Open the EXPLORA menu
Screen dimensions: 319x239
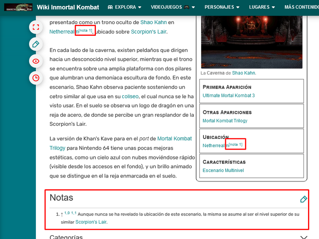click(125, 7)
